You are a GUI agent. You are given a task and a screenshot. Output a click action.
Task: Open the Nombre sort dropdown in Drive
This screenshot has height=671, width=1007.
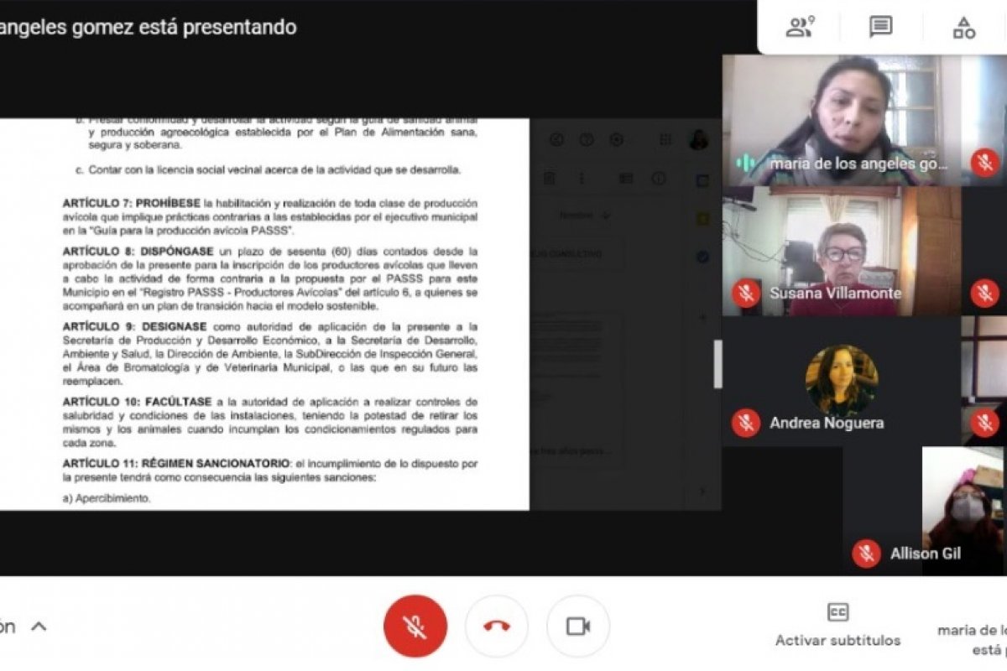click(x=584, y=215)
